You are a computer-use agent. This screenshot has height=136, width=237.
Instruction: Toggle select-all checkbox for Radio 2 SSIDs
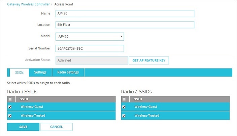point(124,99)
